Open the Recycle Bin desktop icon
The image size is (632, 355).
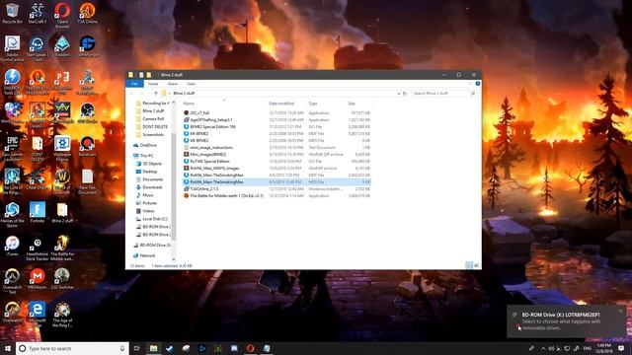[12, 13]
